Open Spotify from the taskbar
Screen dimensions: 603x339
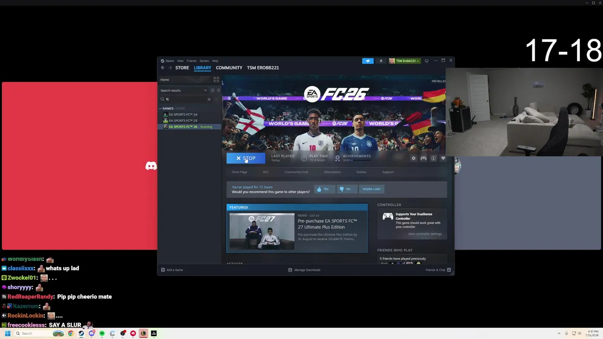click(x=102, y=333)
